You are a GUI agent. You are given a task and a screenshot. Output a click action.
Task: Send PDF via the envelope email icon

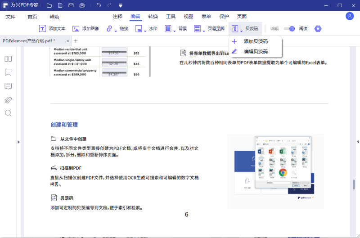[71, 5]
